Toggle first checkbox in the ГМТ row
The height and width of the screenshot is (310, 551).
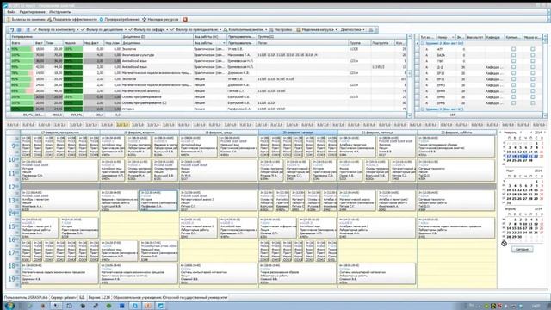[x=513, y=61]
